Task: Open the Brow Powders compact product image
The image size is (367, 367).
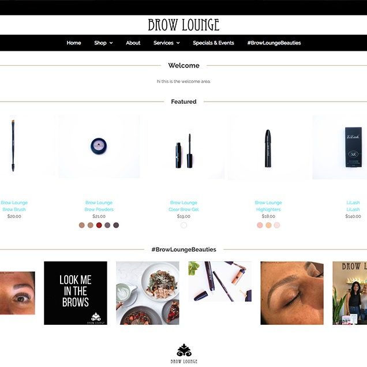Action: pyautogui.click(x=99, y=147)
